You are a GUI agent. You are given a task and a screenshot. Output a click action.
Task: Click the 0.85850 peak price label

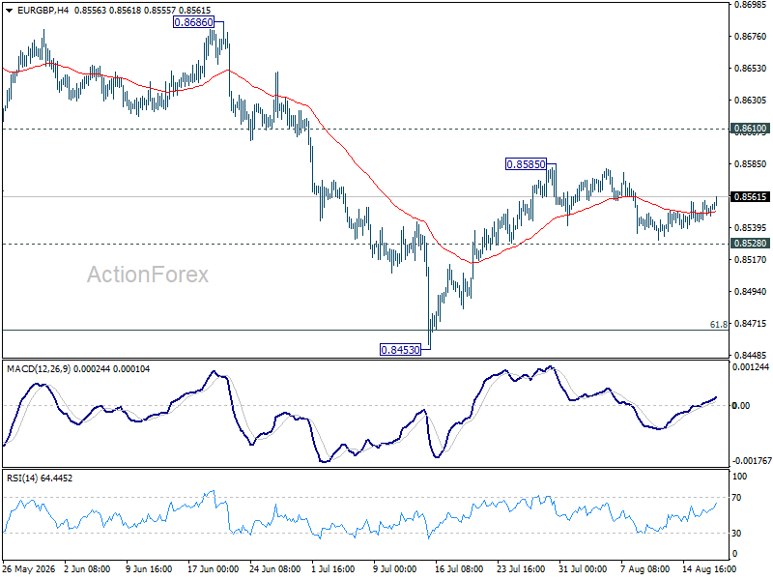(526, 164)
